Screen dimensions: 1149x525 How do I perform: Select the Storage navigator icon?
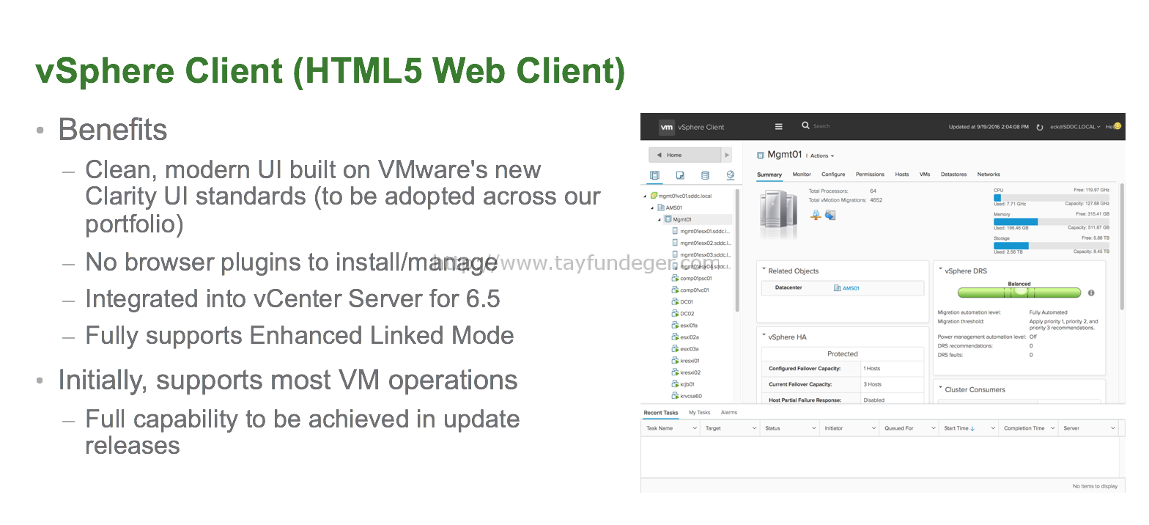pyautogui.click(x=705, y=175)
